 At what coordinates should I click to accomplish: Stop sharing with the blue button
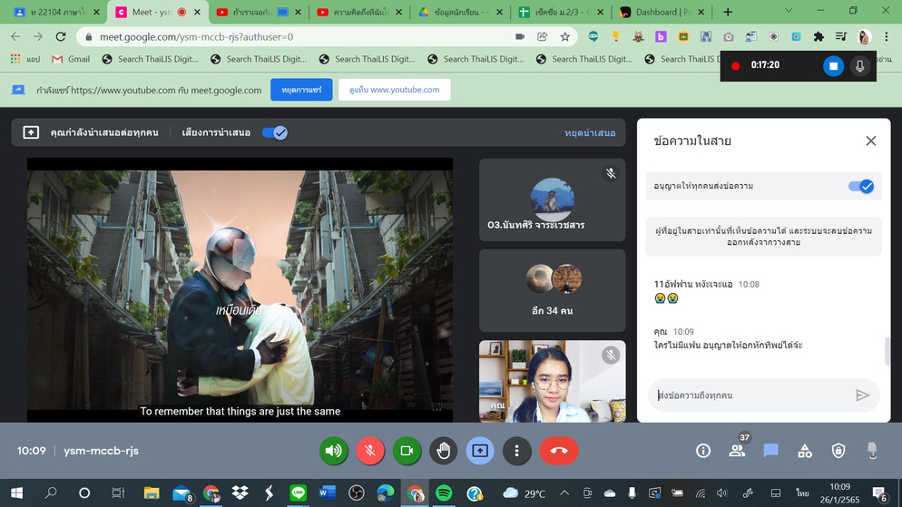click(301, 90)
